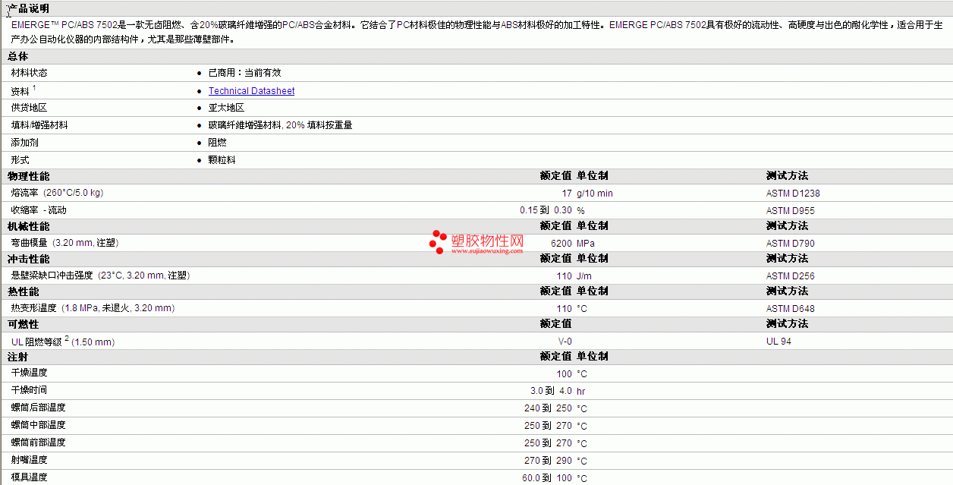953x485 pixels.
Task: Select the 射嘴温度 row label
Action: point(29,460)
